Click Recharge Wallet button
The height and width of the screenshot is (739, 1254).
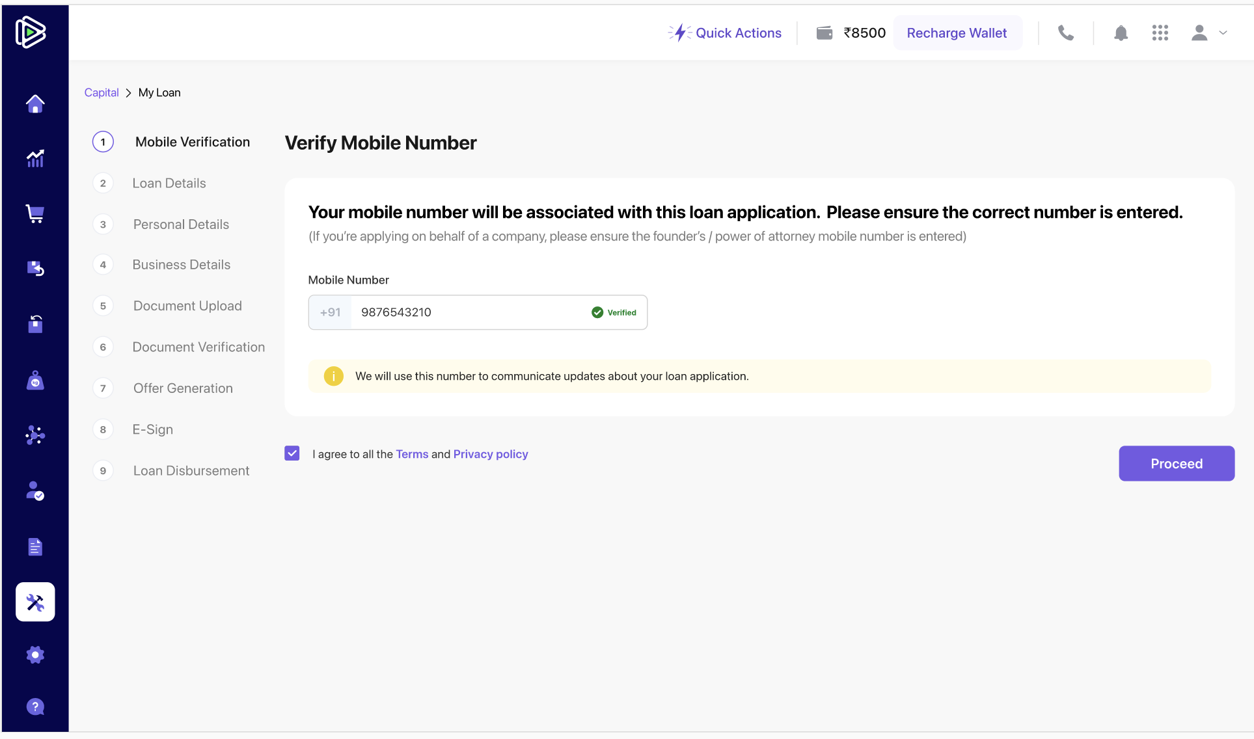(957, 33)
